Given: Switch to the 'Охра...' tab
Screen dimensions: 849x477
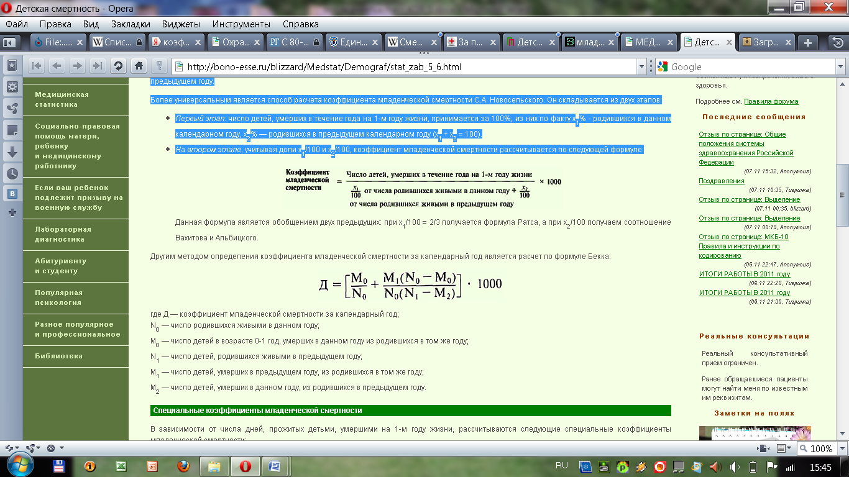Looking at the screenshot, I should coord(236,42).
